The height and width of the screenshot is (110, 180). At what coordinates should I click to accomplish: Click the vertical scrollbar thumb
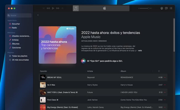174,35
